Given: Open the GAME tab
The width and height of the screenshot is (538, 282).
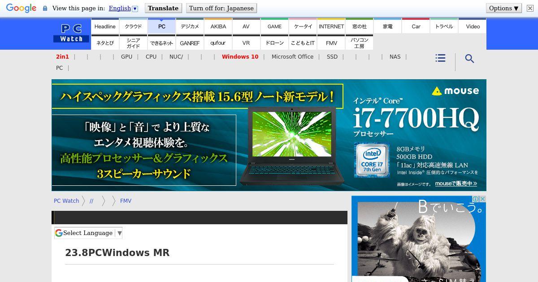Looking at the screenshot, I should pyautogui.click(x=274, y=26).
